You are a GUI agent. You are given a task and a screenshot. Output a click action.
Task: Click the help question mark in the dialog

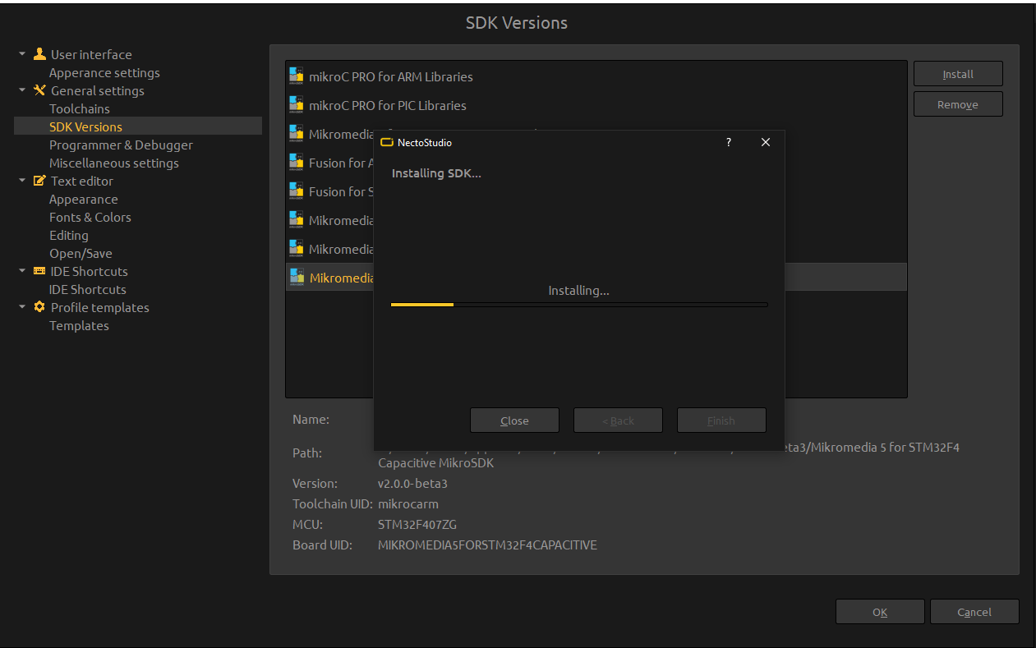pyautogui.click(x=728, y=142)
